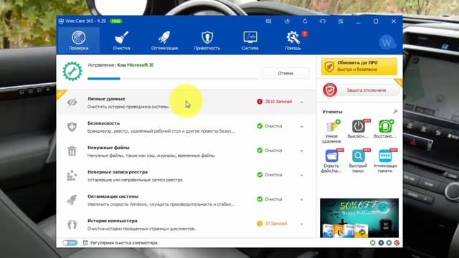Click the 37 Записей orange status
The height and width of the screenshot is (258, 459).
[x=273, y=224]
